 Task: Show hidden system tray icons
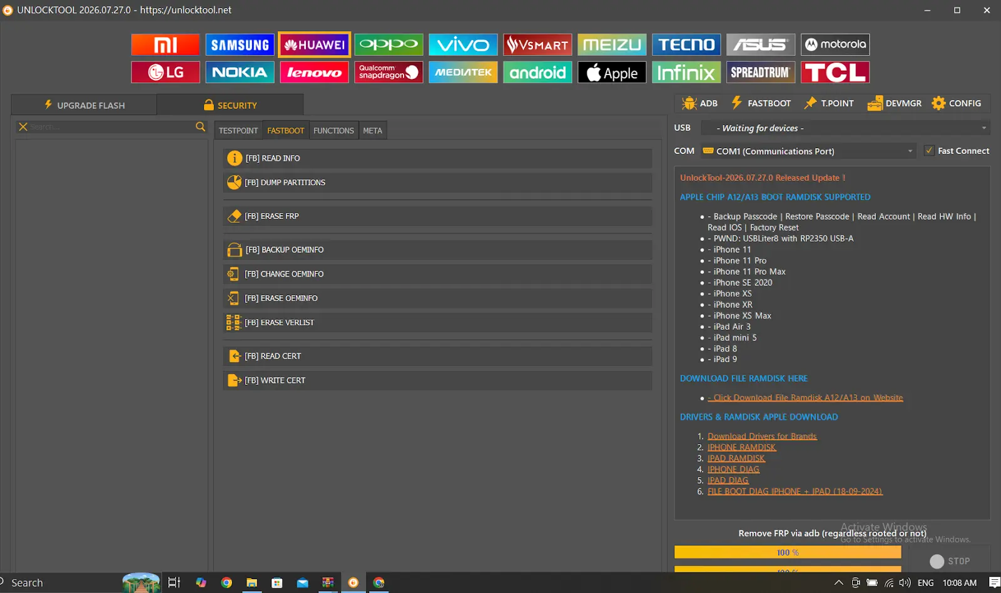838,583
